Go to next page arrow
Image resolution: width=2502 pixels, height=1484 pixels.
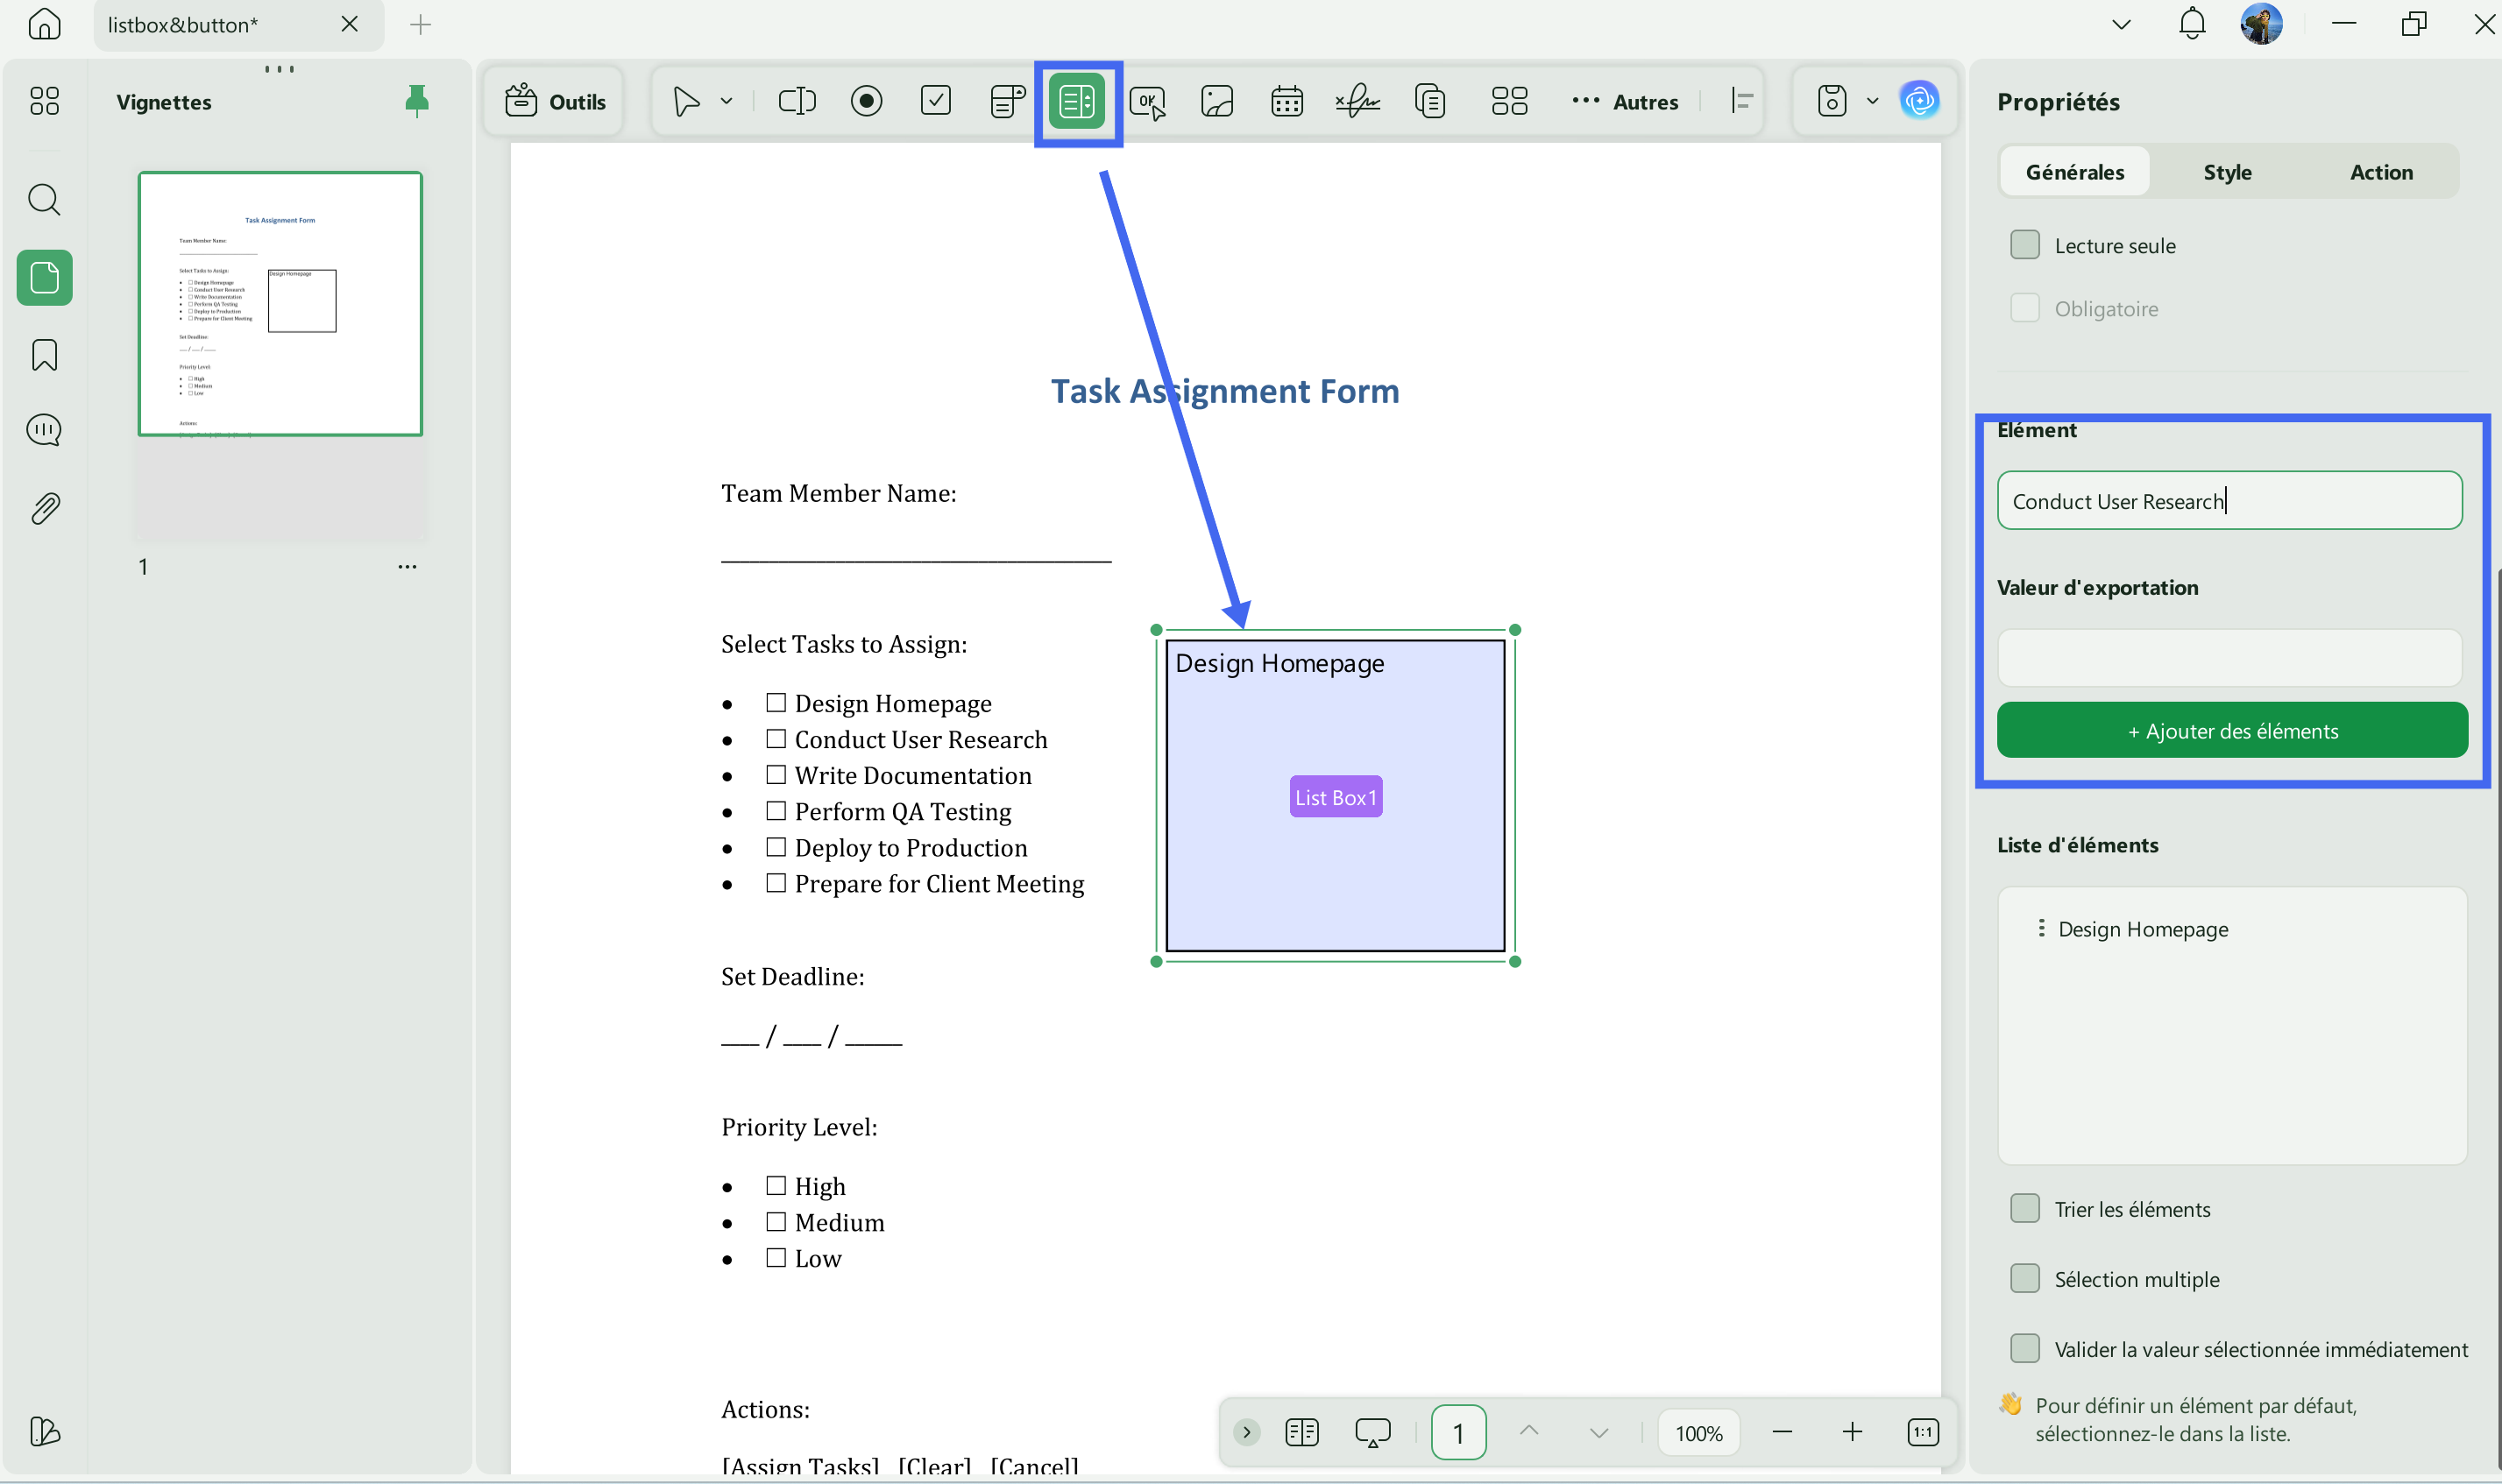(x=1598, y=1432)
